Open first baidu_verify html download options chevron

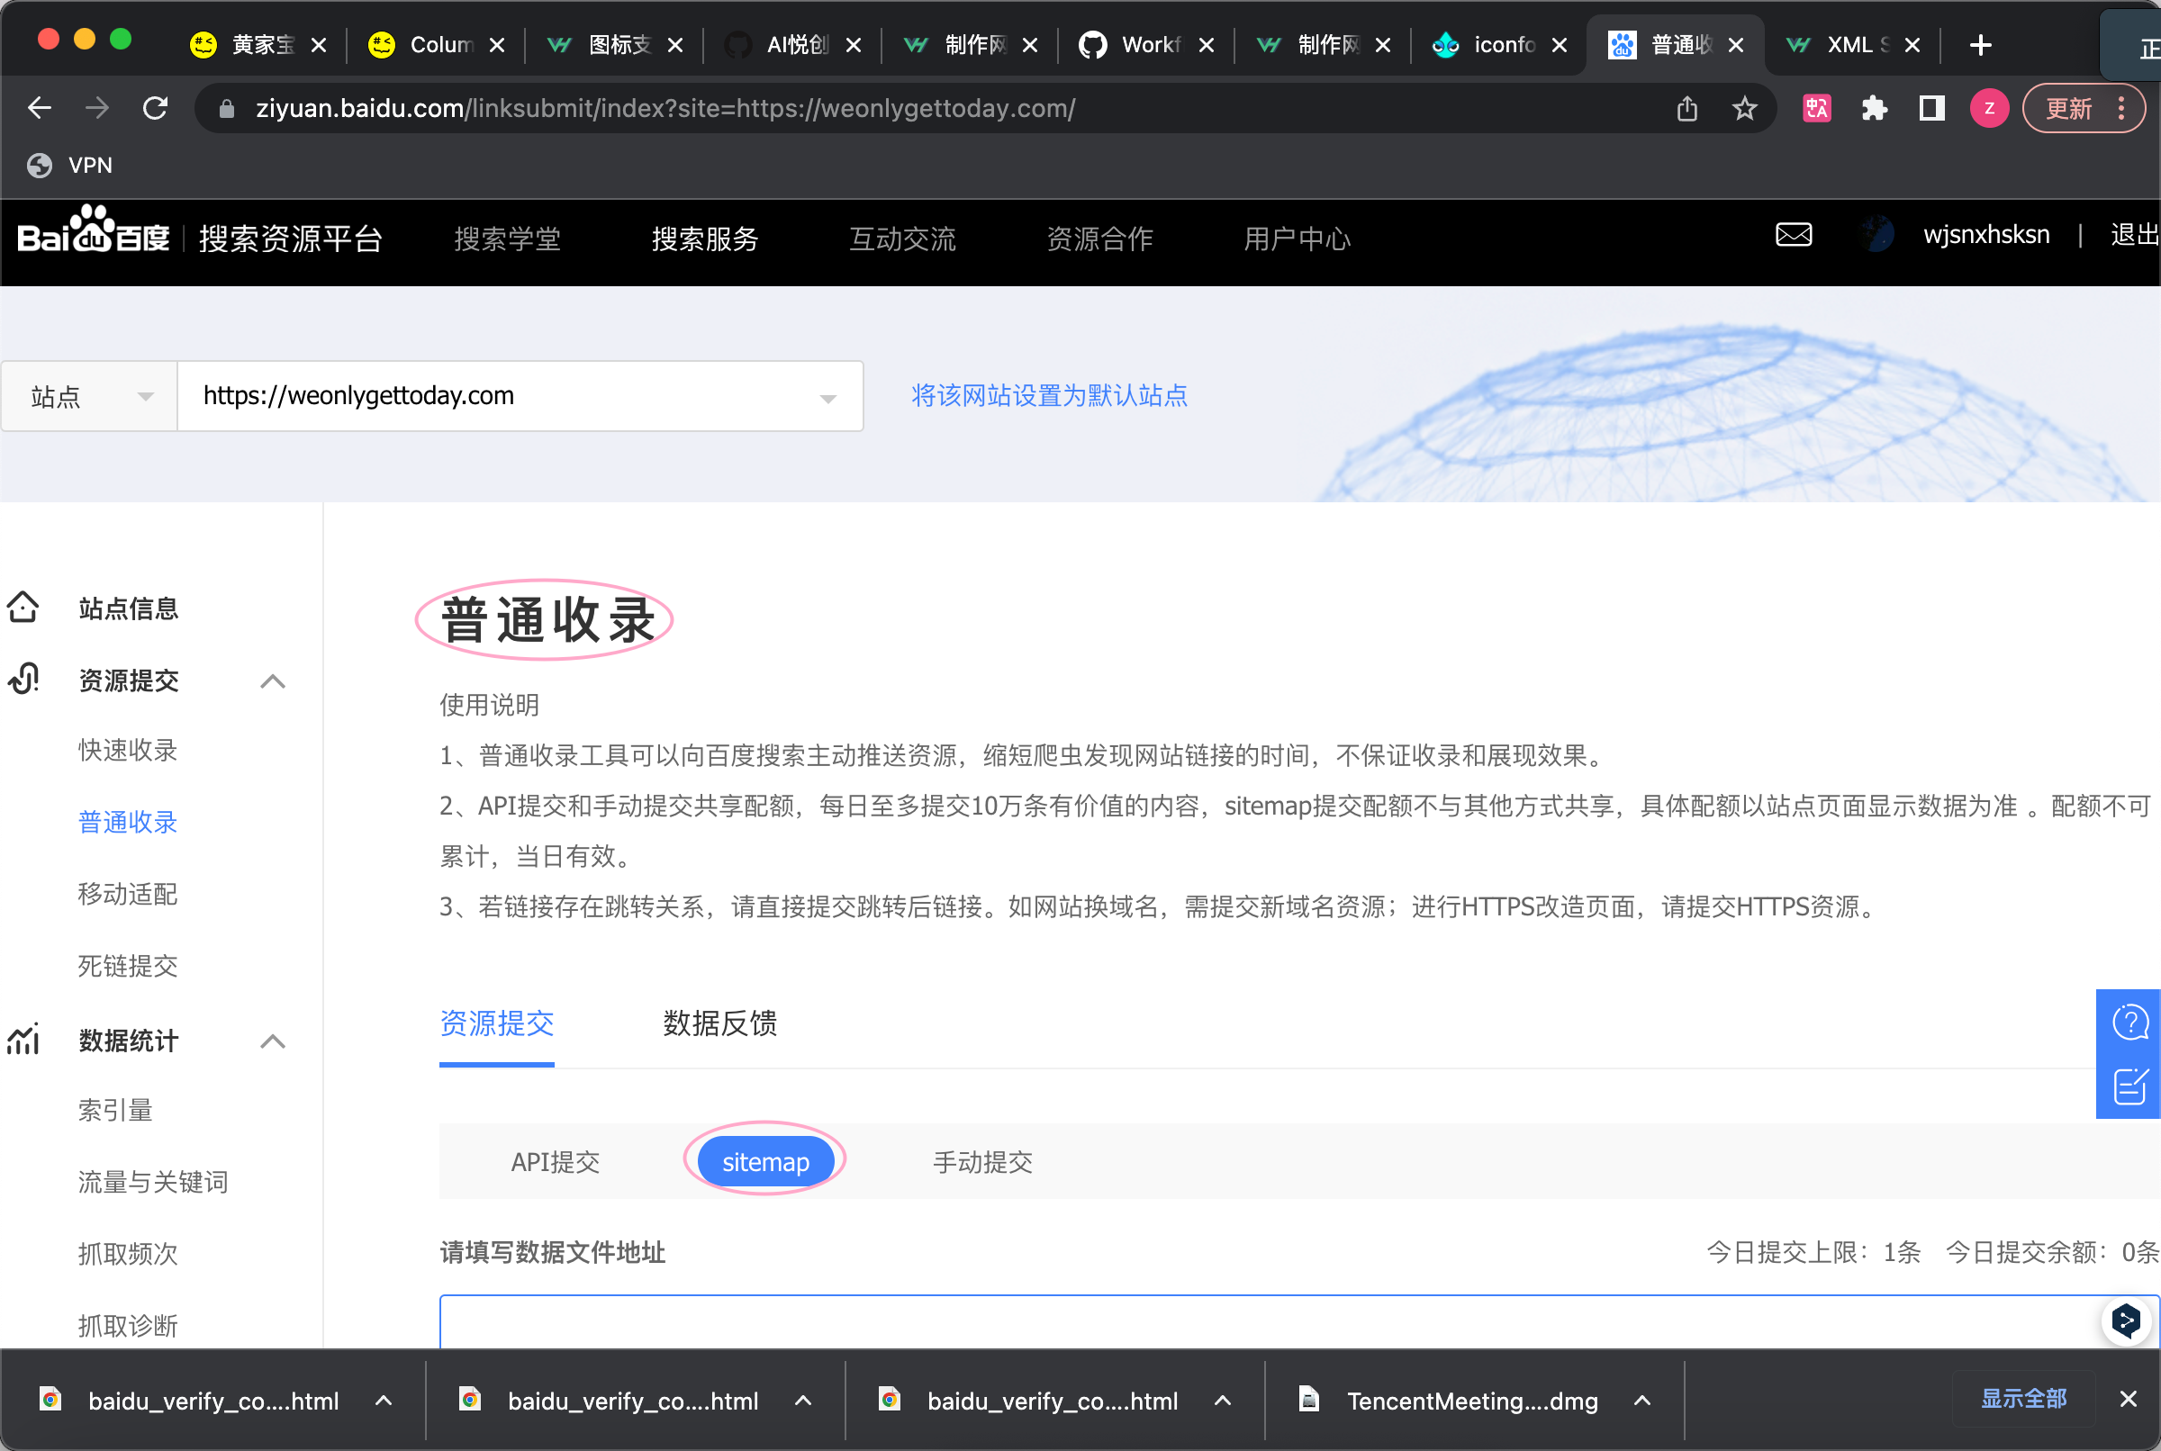point(384,1400)
